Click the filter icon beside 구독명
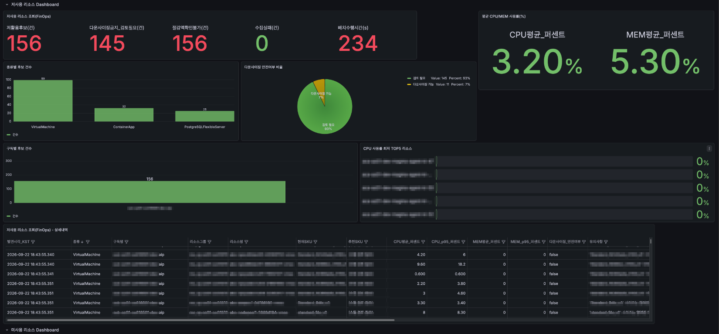The image size is (719, 334). 126,242
